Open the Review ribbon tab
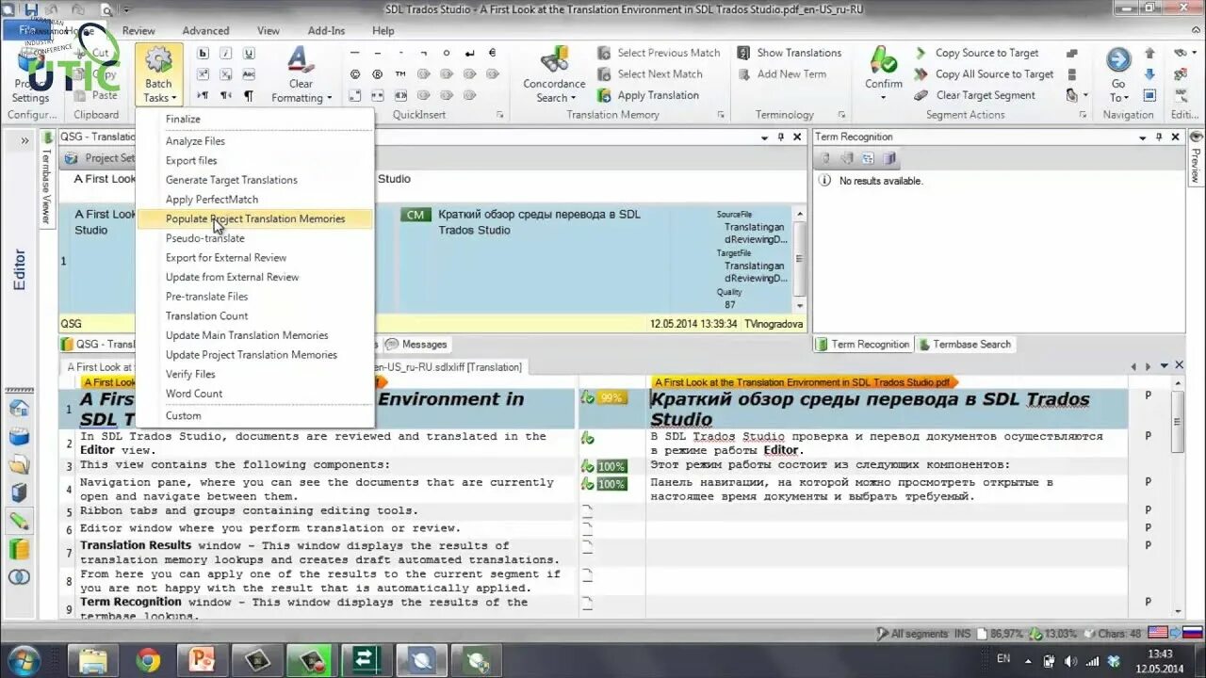This screenshot has height=678, width=1206. (139, 30)
